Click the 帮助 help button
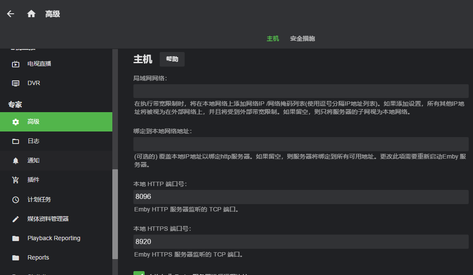 172,59
